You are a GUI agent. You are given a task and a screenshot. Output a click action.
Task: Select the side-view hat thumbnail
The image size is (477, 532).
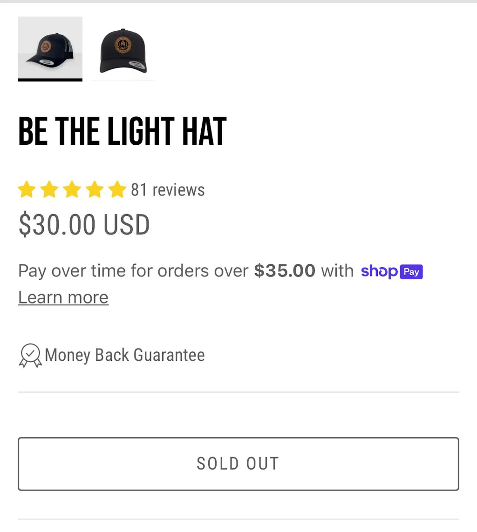pos(50,48)
